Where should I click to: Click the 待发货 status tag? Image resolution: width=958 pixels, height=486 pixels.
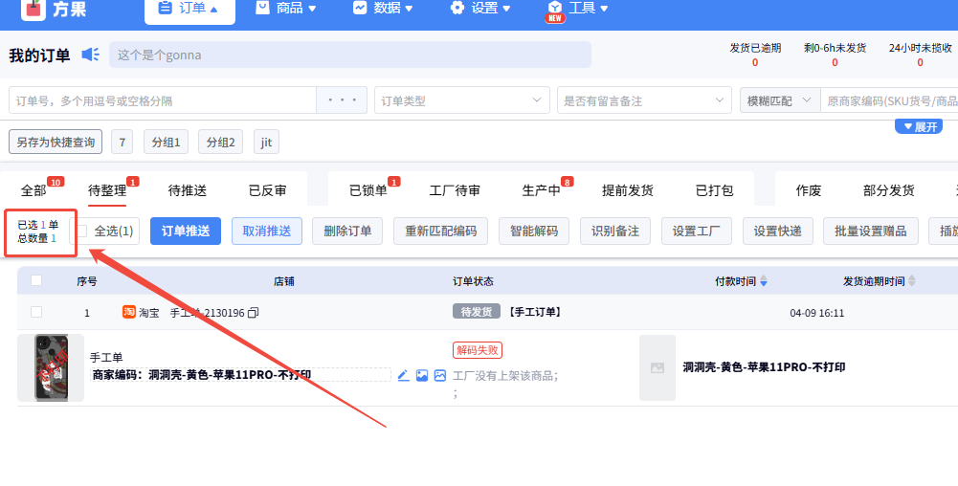pos(476,311)
